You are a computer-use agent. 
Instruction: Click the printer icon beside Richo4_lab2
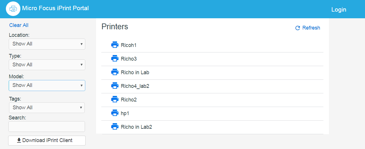pos(115,86)
